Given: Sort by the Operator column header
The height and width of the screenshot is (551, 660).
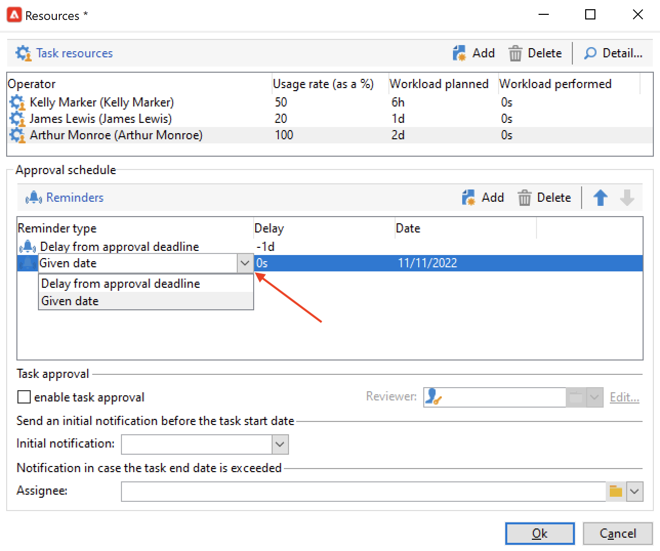Looking at the screenshot, I should coord(139,84).
